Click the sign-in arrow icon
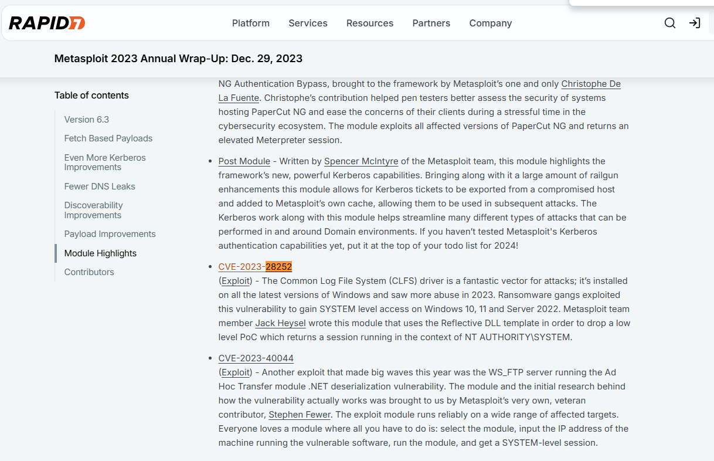This screenshot has width=714, height=461. point(695,23)
